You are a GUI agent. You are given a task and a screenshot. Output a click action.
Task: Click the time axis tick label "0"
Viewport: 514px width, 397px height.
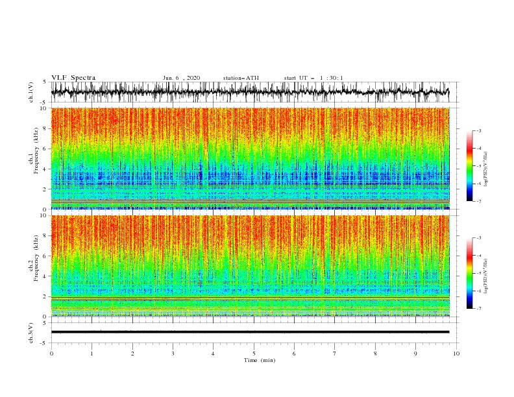pyautogui.click(x=51, y=354)
